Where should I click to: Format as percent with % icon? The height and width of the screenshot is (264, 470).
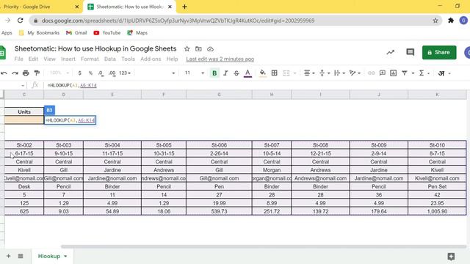(x=90, y=73)
